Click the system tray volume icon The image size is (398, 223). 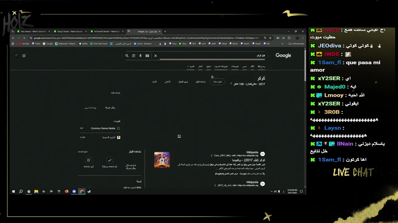[x=275, y=191]
